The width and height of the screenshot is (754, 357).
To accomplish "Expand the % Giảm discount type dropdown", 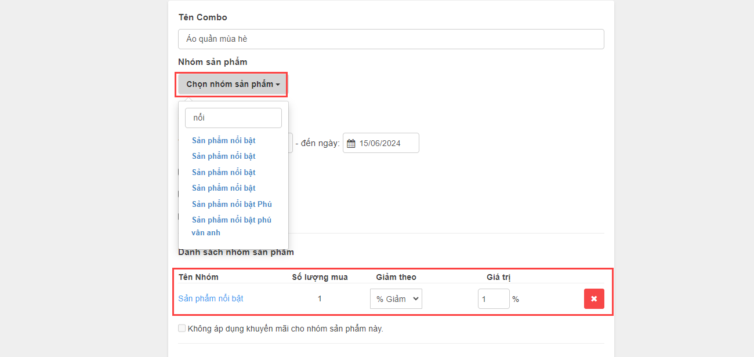I will 396,298.
